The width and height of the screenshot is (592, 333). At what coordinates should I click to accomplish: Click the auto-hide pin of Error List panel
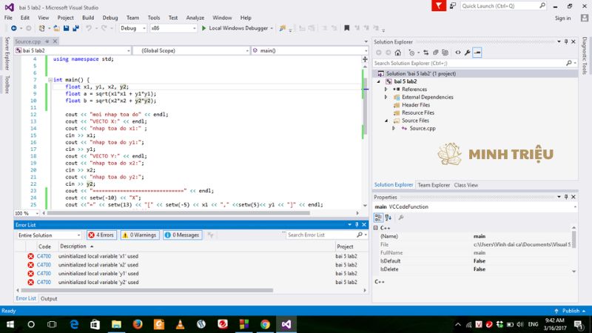pyautogui.click(x=357, y=225)
